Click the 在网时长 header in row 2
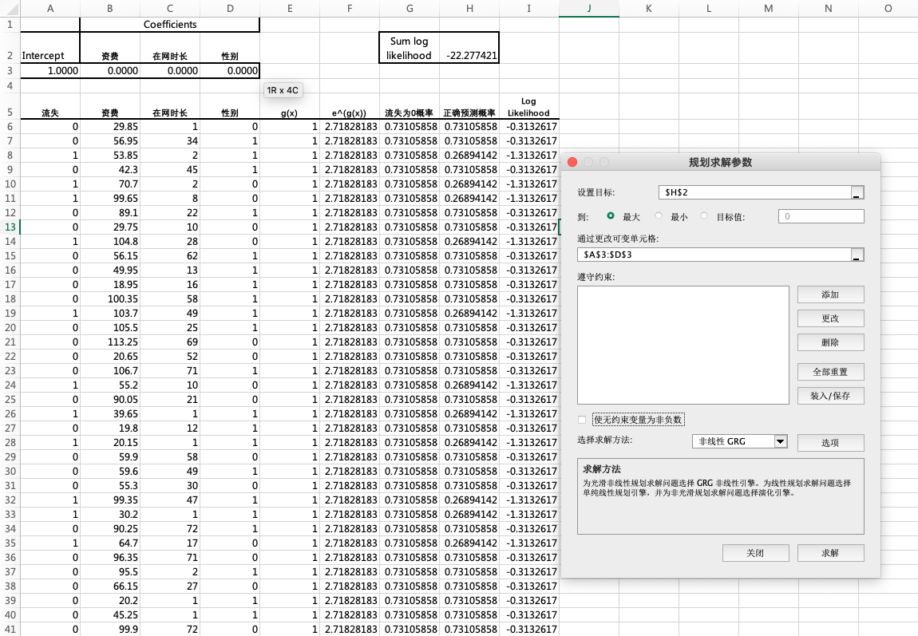The width and height of the screenshot is (918, 636). (170, 48)
